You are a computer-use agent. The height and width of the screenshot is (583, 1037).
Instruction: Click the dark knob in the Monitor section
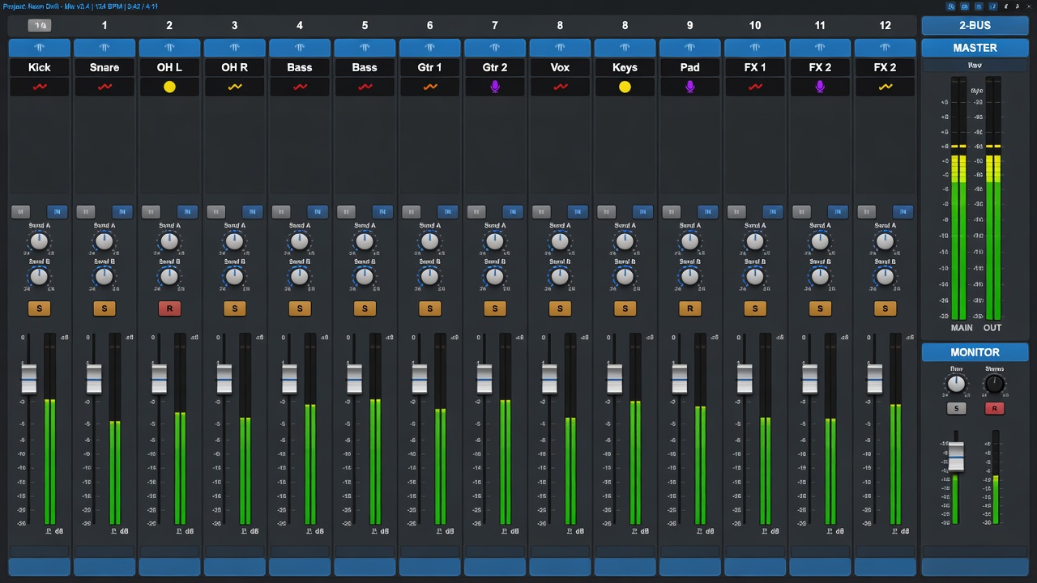click(x=994, y=385)
